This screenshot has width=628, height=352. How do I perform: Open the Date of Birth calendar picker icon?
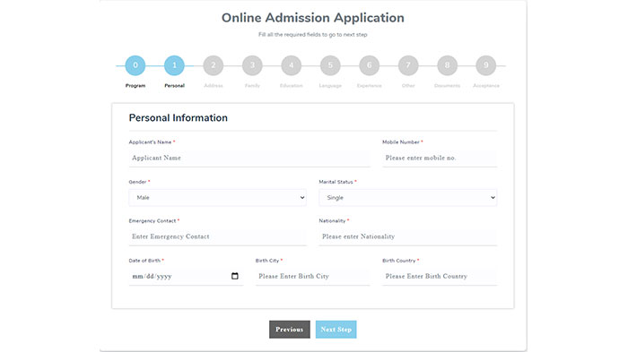[235, 276]
